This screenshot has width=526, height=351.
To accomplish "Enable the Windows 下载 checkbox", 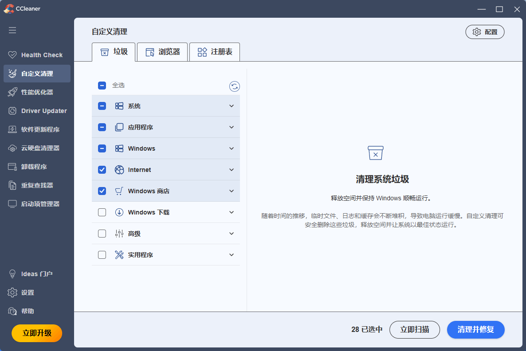I will coord(102,212).
